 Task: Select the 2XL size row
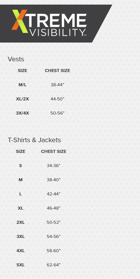point(38,222)
